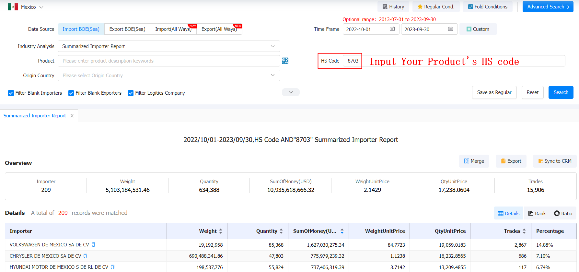Click Save as Regular button
579x272 pixels.
(x=494, y=92)
